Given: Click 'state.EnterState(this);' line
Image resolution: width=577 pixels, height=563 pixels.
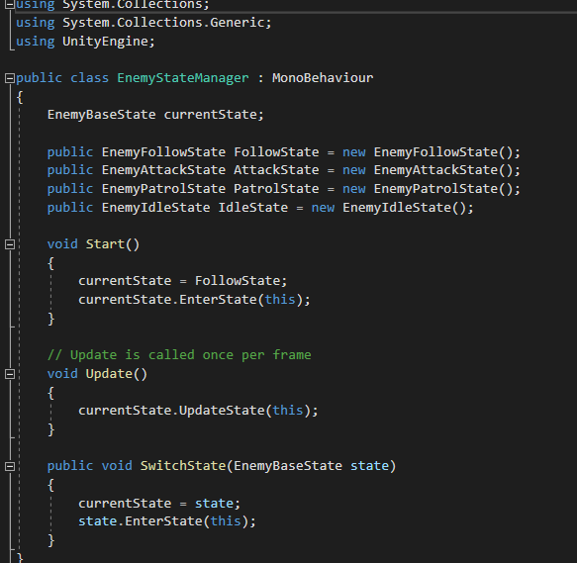Looking at the screenshot, I should click(x=166, y=521).
